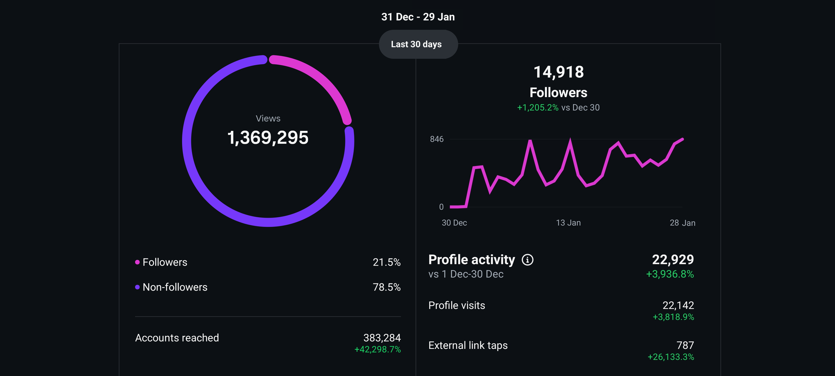
Task: Click the Non-followers 78.5% percentage
Action: click(387, 287)
